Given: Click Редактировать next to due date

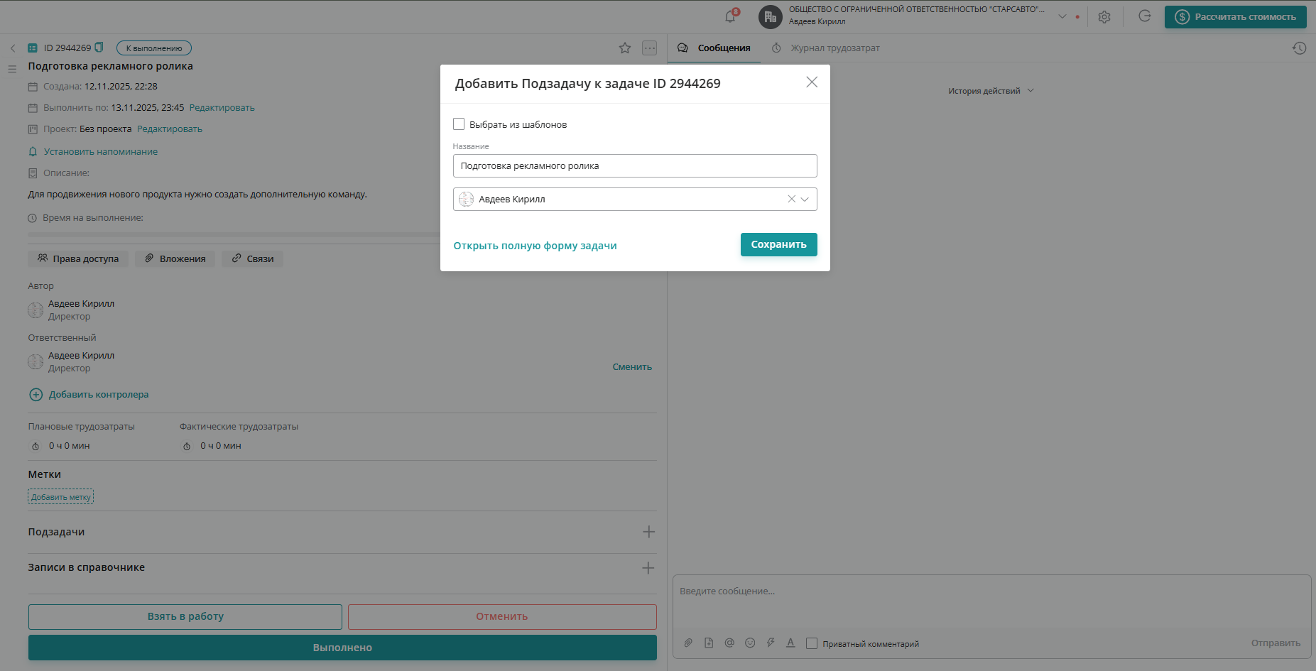Looking at the screenshot, I should point(222,108).
